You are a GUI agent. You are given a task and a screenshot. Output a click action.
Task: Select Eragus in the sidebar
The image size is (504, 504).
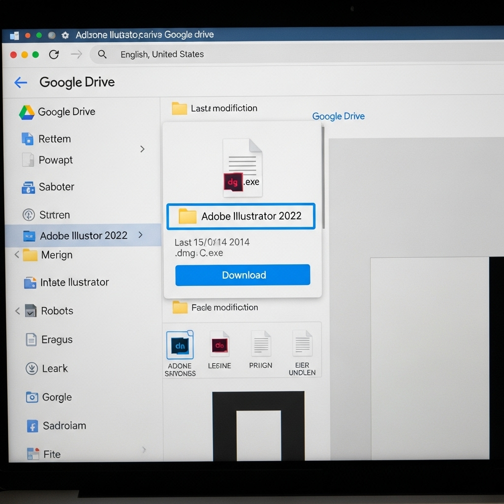(49, 340)
